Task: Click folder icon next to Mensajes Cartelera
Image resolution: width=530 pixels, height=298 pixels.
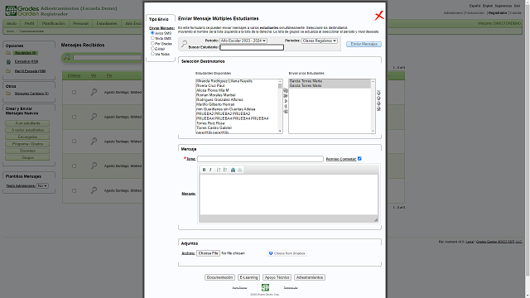Action: (x=8, y=94)
